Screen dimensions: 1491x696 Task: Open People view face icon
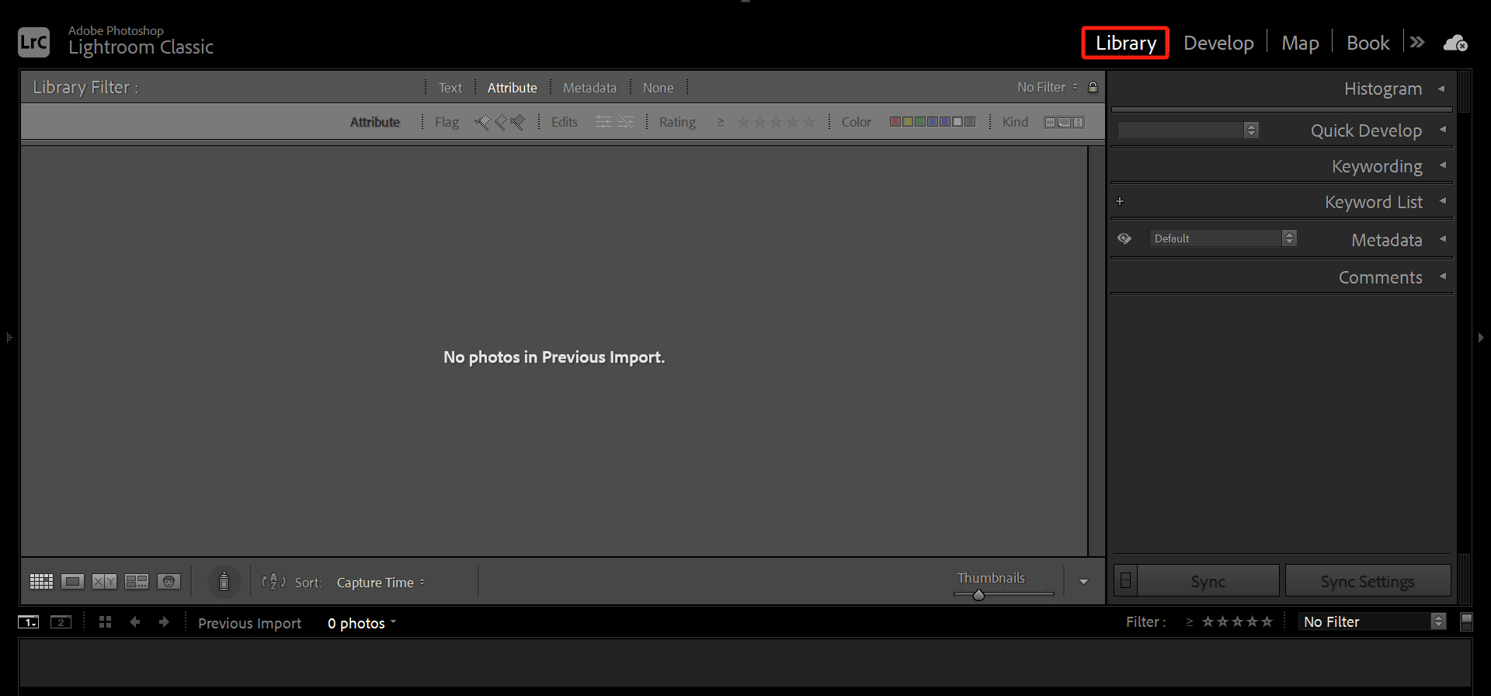[x=169, y=581]
